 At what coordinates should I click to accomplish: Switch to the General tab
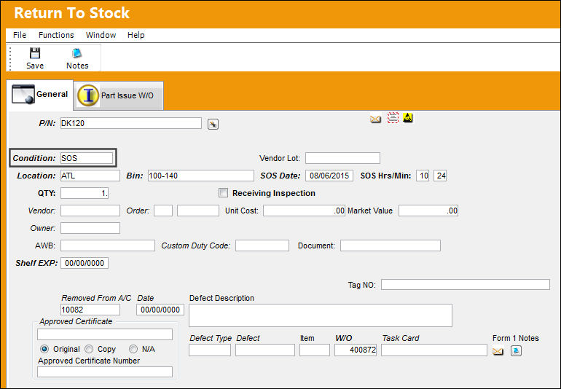pos(40,95)
